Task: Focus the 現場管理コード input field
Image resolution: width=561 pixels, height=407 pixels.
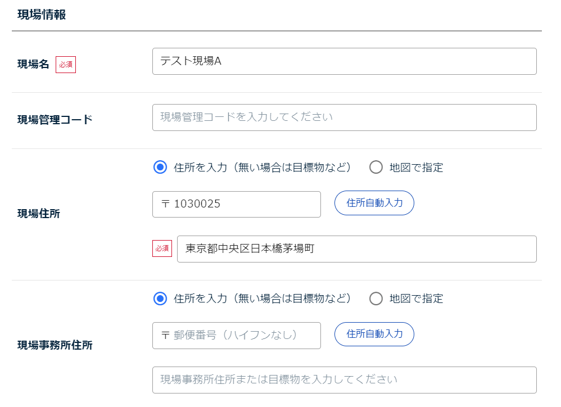Action: (x=344, y=117)
